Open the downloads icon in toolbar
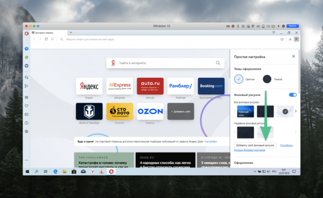The height and width of the screenshot is (198, 323). [x=290, y=39]
